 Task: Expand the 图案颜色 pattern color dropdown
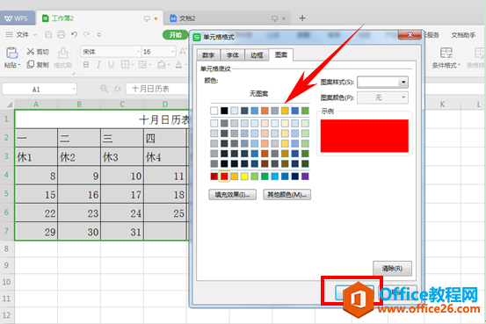[x=403, y=97]
